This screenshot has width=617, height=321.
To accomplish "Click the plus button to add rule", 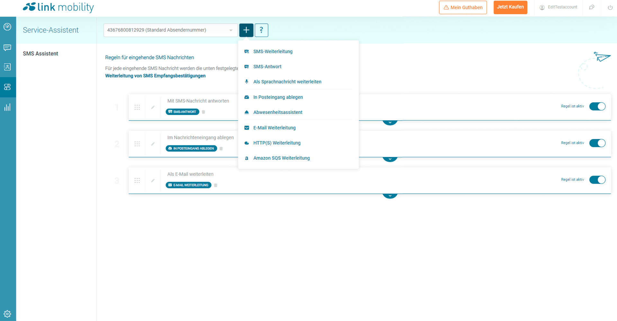I will (x=246, y=30).
